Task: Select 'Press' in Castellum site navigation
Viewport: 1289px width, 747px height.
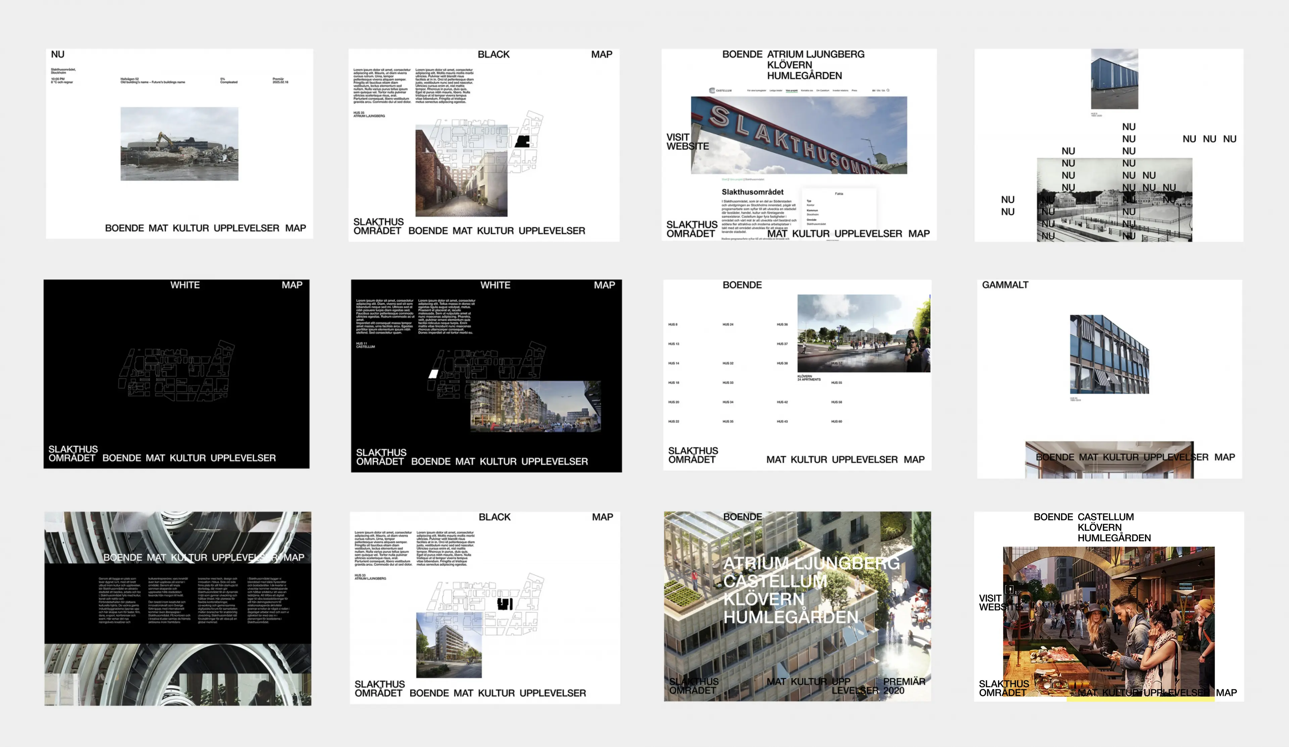Action: 854,91
